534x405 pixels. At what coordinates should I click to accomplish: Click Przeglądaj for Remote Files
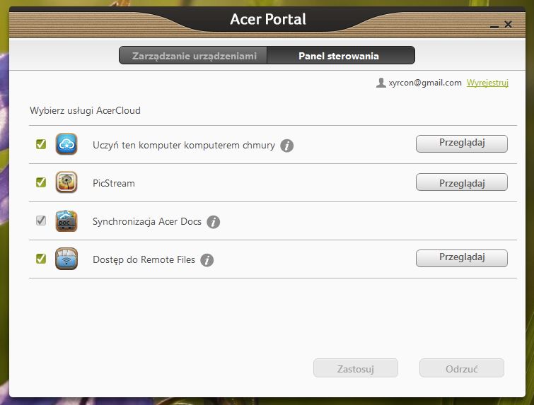[x=461, y=258]
